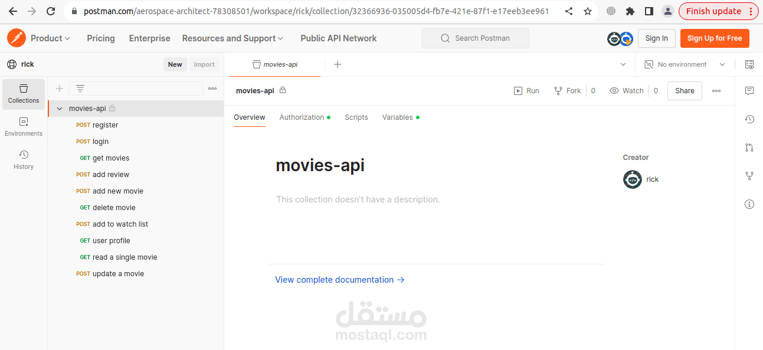Click the Sign In button
This screenshot has width=763, height=350.
pyautogui.click(x=657, y=38)
